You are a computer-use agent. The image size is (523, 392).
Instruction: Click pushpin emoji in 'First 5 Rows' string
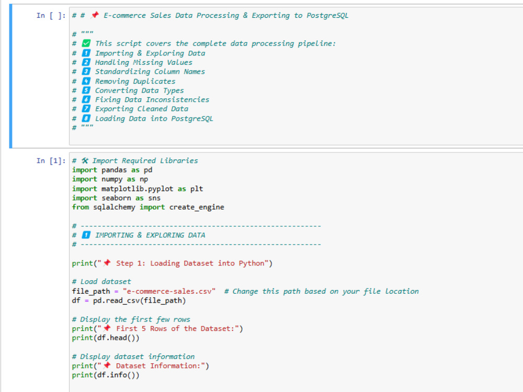107,328
